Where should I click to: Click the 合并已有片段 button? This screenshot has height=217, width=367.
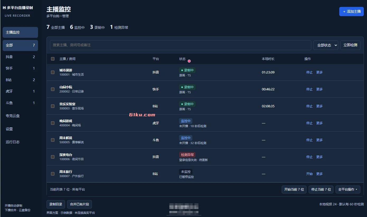coord(80,204)
